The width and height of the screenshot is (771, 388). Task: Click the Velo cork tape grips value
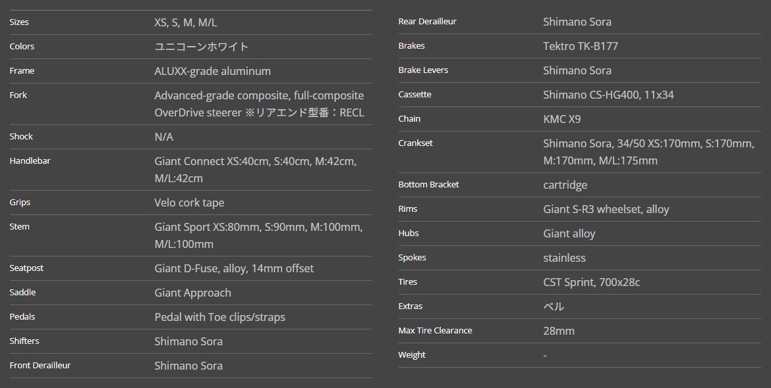tap(189, 203)
